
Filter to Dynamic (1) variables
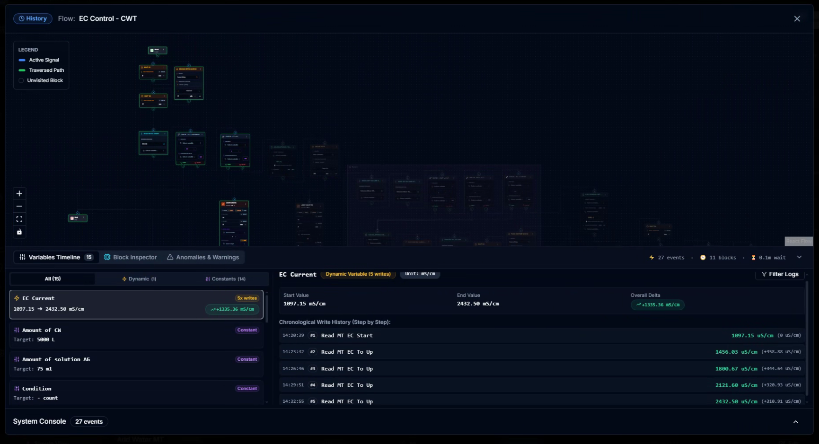(139, 279)
